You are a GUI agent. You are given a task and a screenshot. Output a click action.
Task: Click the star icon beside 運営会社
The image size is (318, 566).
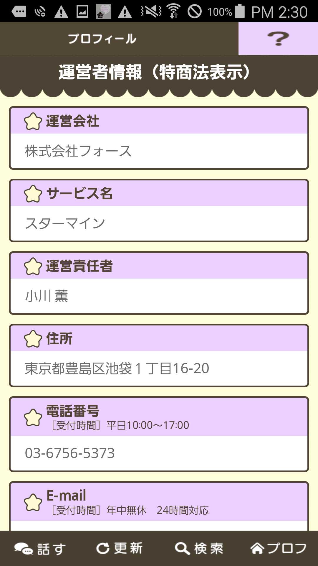[x=33, y=121]
